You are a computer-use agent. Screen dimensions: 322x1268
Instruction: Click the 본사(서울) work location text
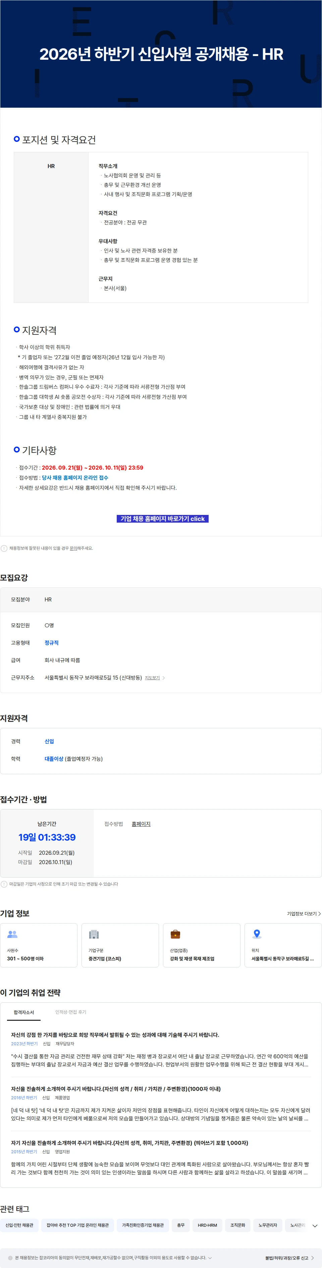tap(115, 288)
